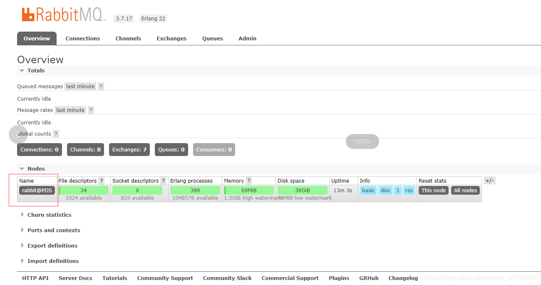Open help for Queued messages
Image resolution: width=541 pixels, height=285 pixels.
coord(101,87)
